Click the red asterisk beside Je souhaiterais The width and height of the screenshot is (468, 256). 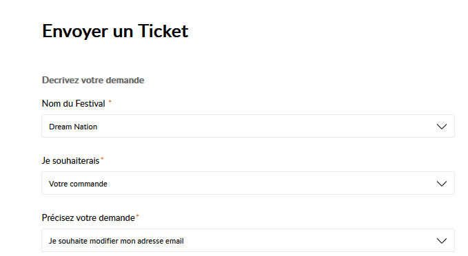coord(102,159)
